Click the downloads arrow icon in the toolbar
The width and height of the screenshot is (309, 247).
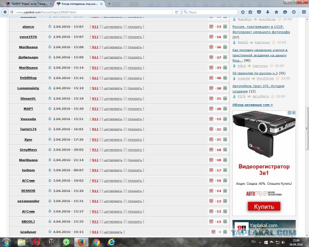pyautogui.click(x=267, y=12)
